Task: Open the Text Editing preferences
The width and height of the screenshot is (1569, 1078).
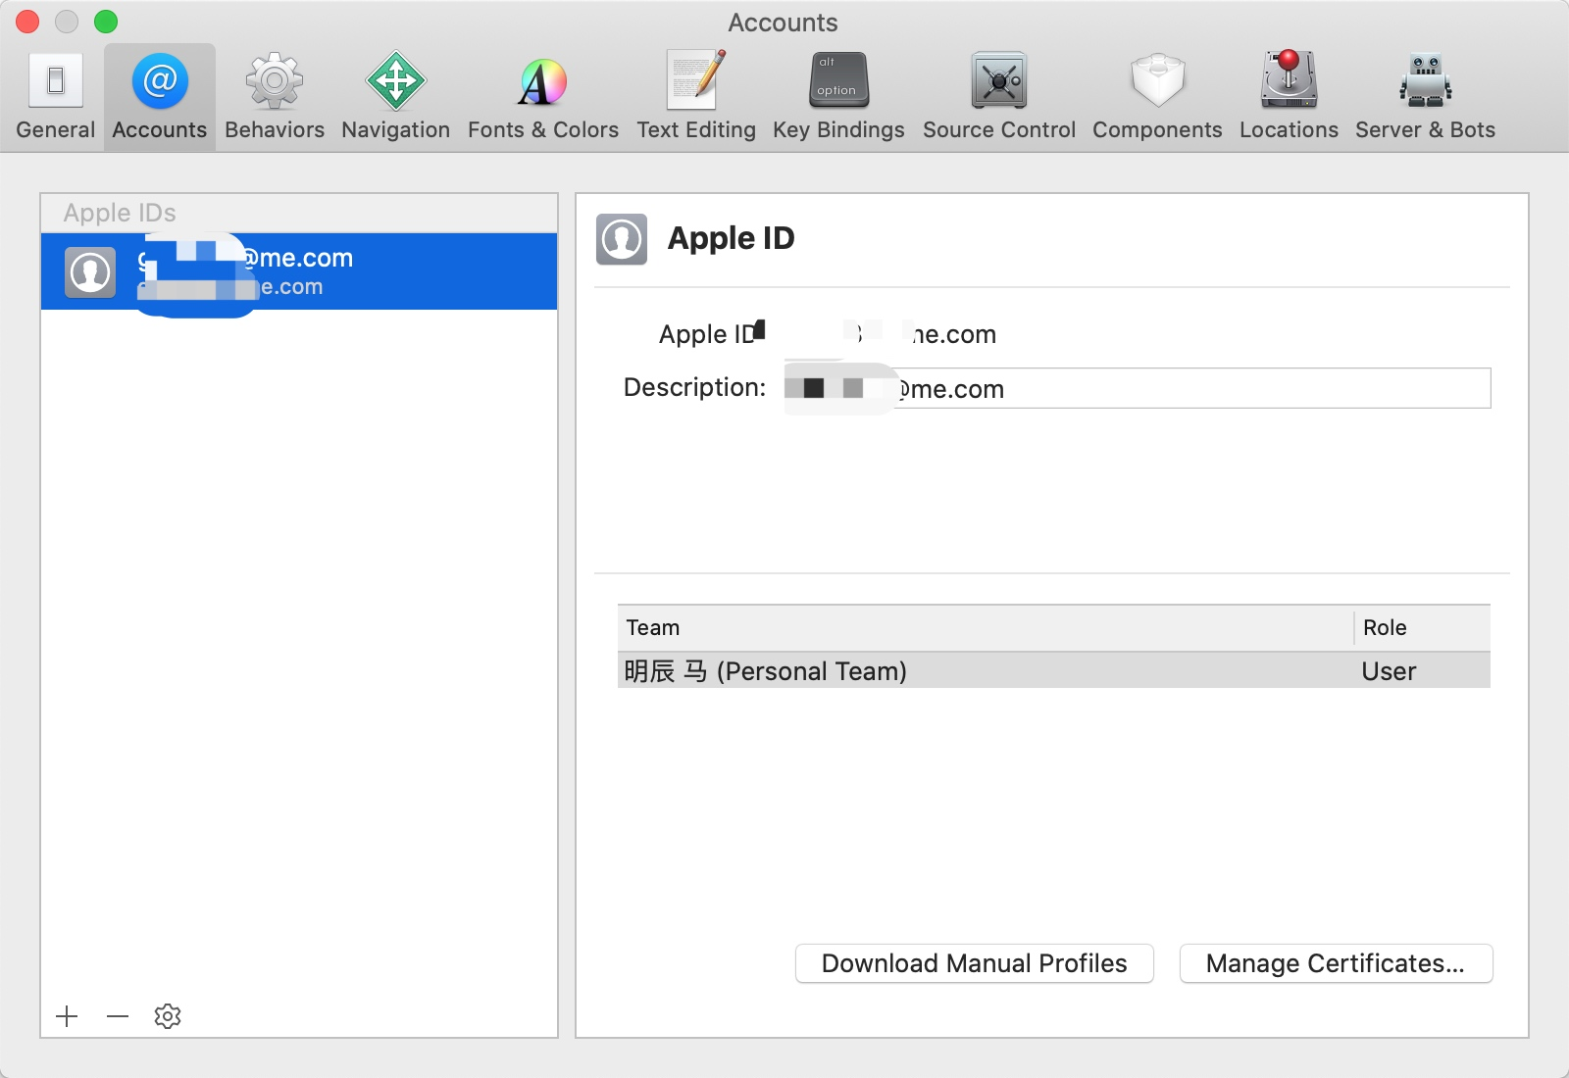Action: [696, 97]
